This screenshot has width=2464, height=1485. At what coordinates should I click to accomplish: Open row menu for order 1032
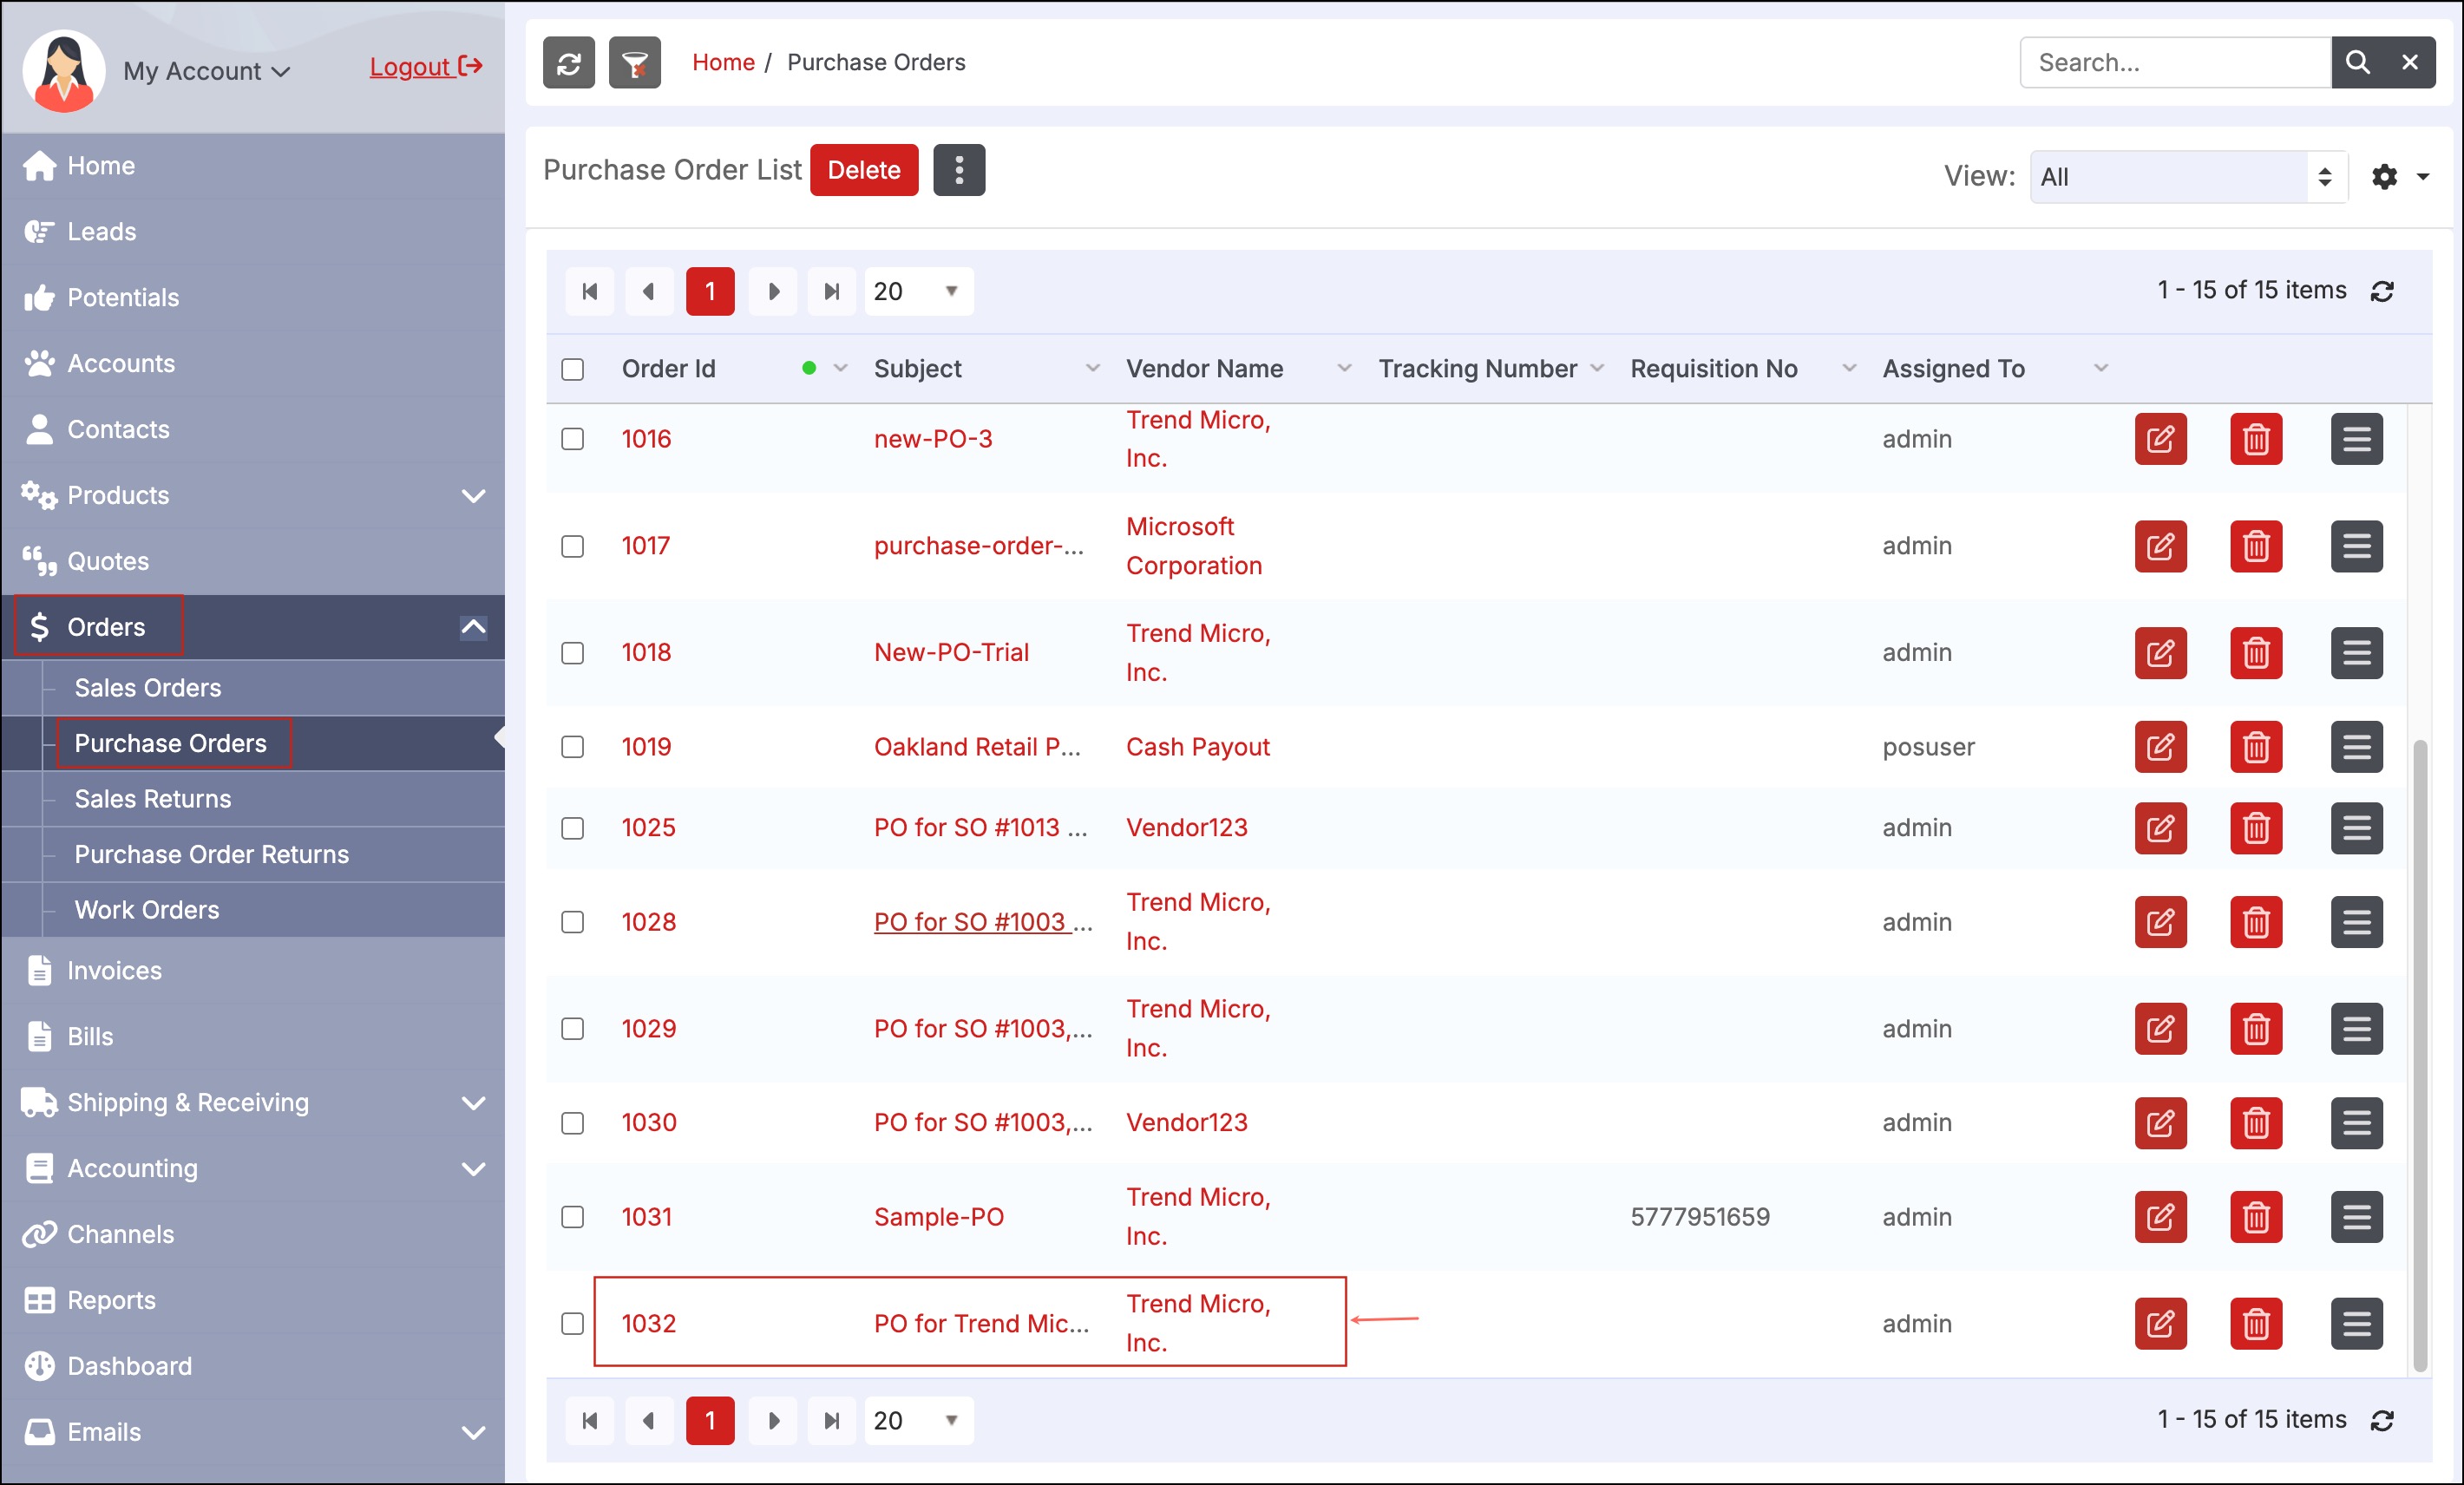(x=2356, y=1323)
